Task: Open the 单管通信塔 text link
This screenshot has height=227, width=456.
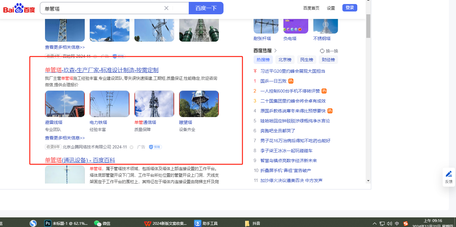Action: click(145, 122)
